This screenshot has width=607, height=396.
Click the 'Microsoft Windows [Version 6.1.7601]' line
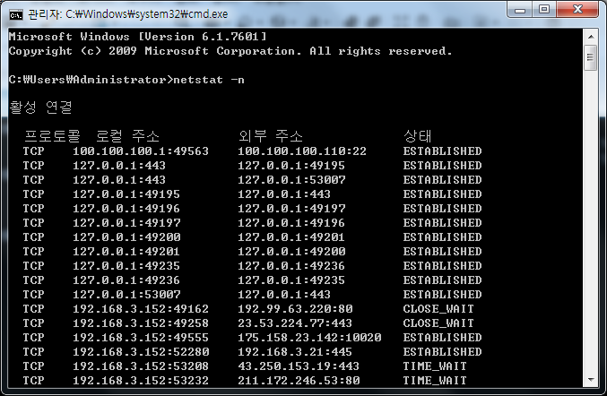[138, 37]
